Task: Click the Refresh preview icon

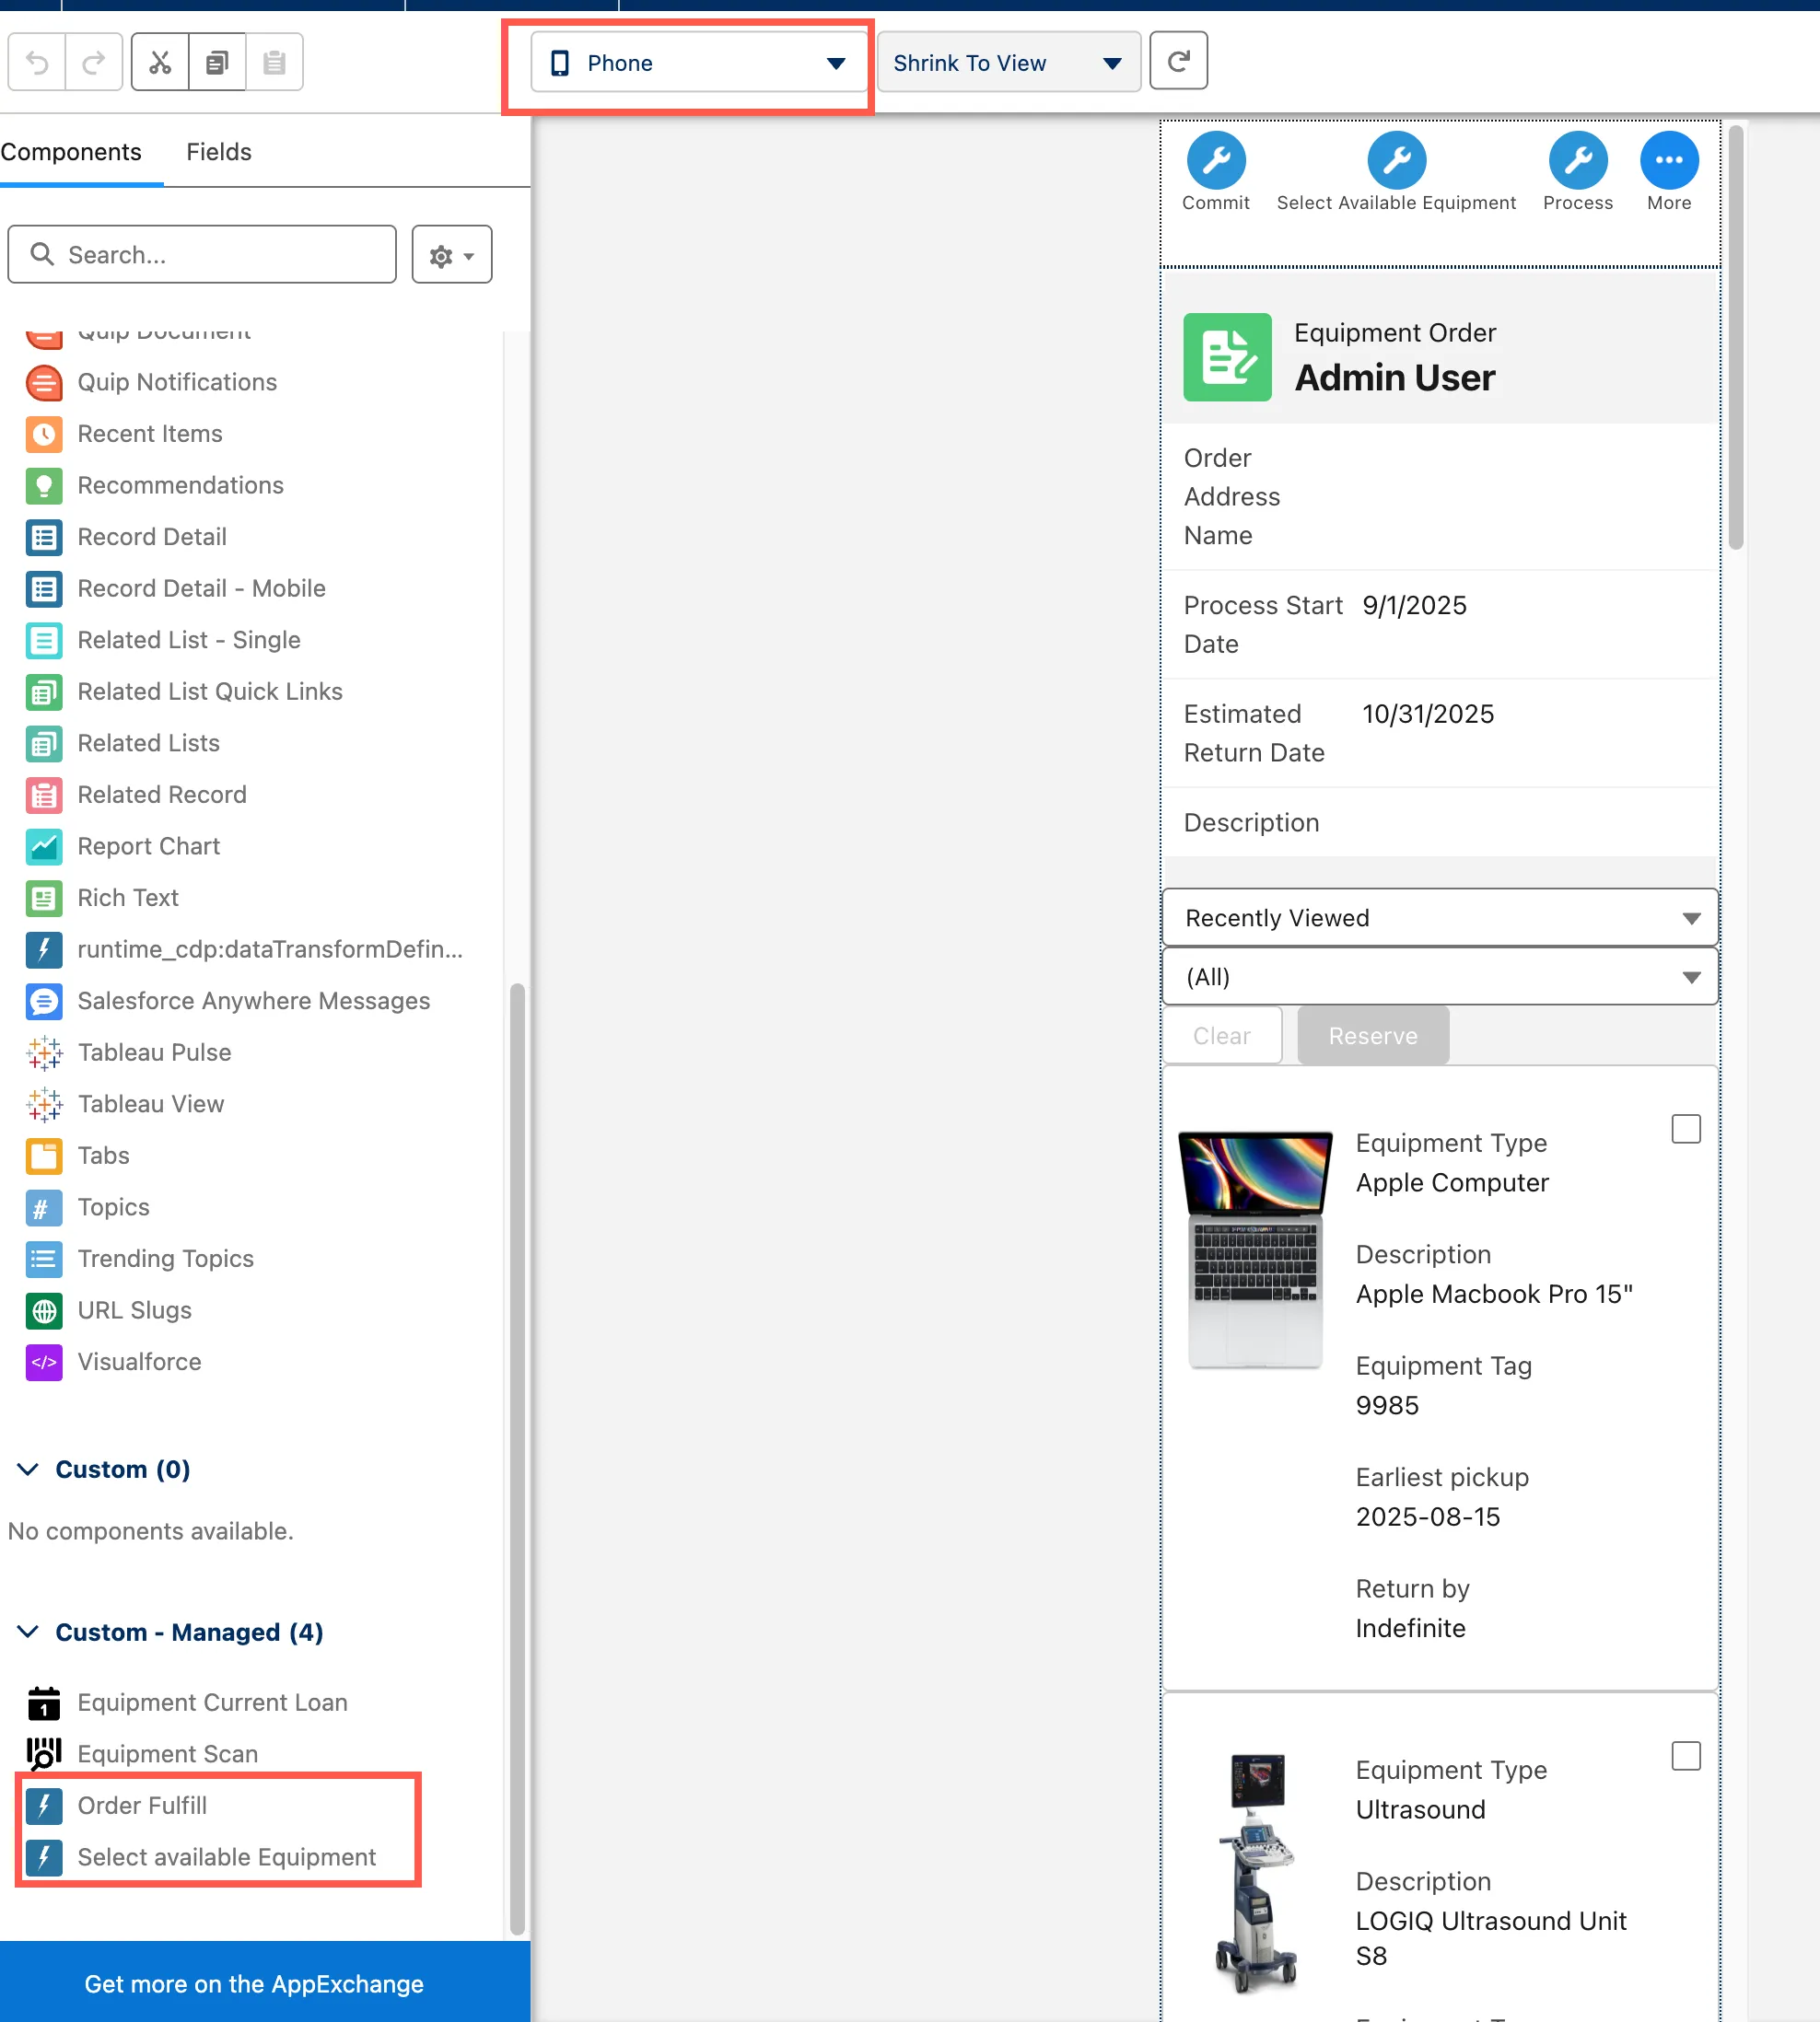Action: coord(1178,62)
